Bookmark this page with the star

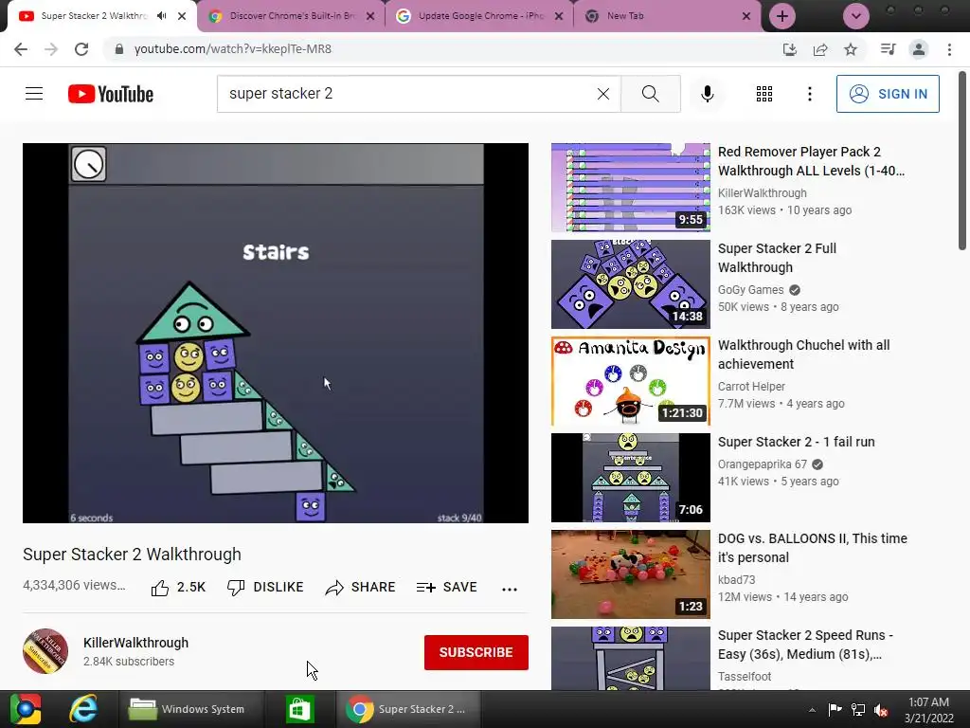click(x=851, y=49)
